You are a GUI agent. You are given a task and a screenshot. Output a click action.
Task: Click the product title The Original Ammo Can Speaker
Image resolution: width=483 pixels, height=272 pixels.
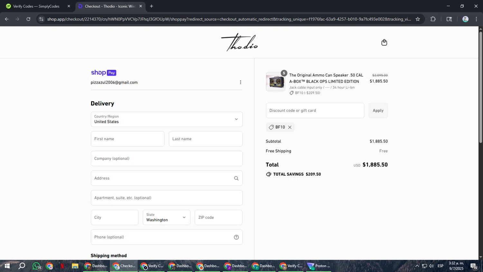326,78
